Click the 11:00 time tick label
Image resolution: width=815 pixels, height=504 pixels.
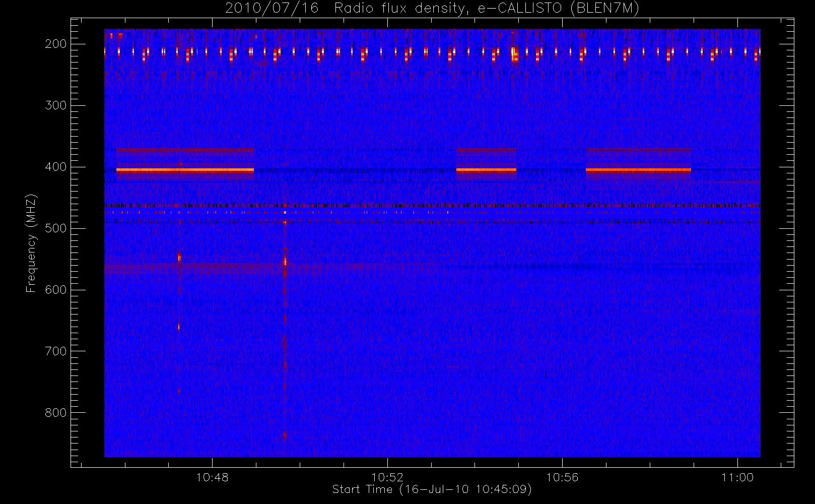(x=737, y=477)
